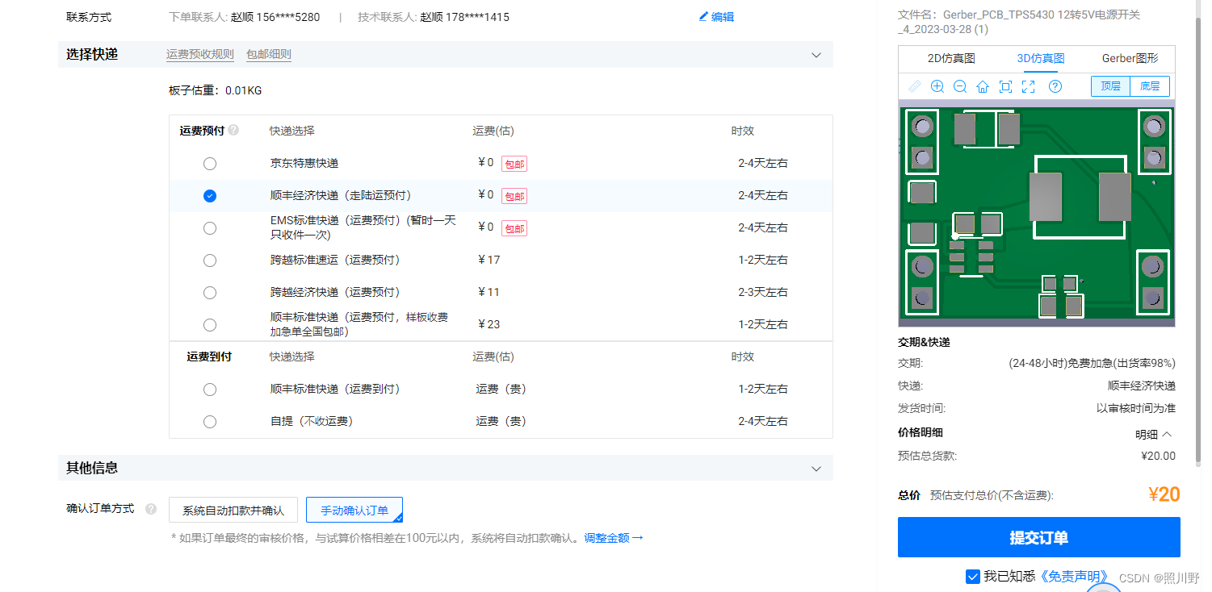Click the ¥20 total price
This screenshot has width=1212, height=592.
coord(1164,495)
